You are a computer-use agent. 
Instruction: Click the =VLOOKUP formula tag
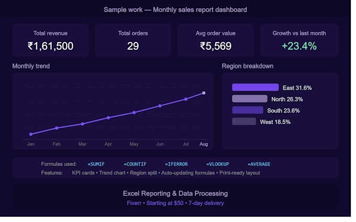[x=218, y=164]
